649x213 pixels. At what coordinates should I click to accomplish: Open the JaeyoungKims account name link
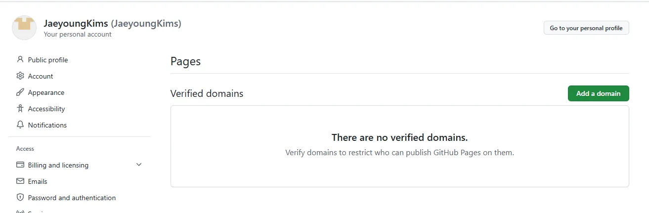76,23
